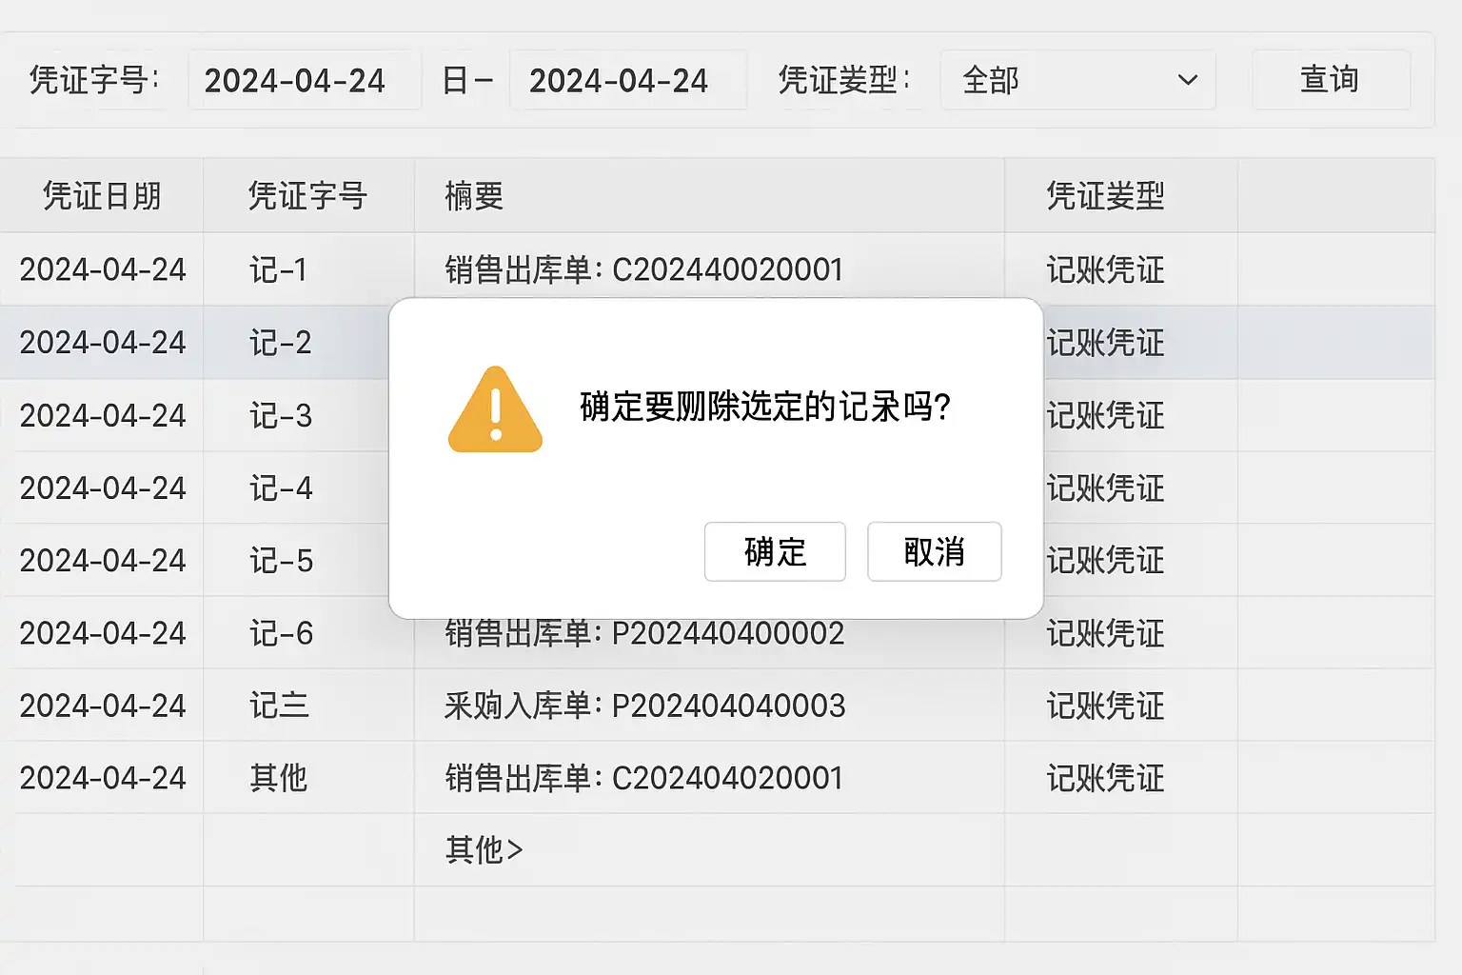Click the dropdown chevron arrow beside 全部
The width and height of the screenshot is (1462, 975).
tap(1188, 80)
